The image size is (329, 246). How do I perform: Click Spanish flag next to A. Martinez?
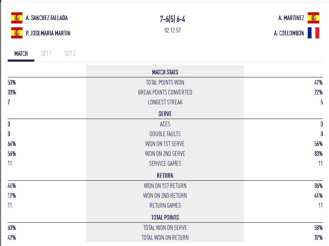tap(313, 18)
